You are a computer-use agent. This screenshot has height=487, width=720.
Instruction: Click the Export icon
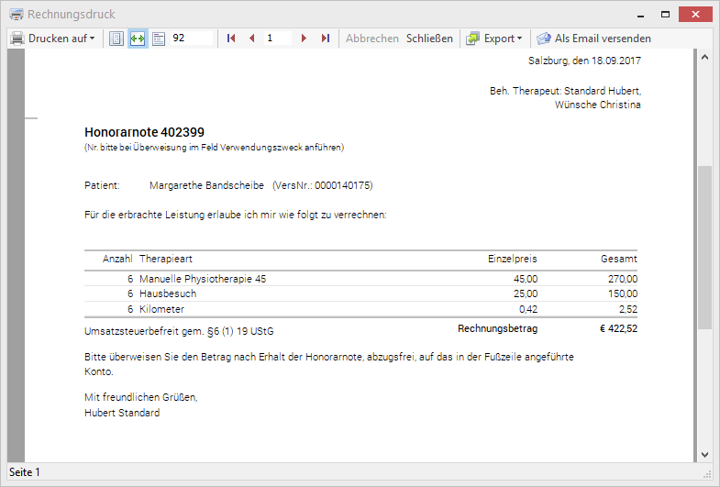coord(473,39)
